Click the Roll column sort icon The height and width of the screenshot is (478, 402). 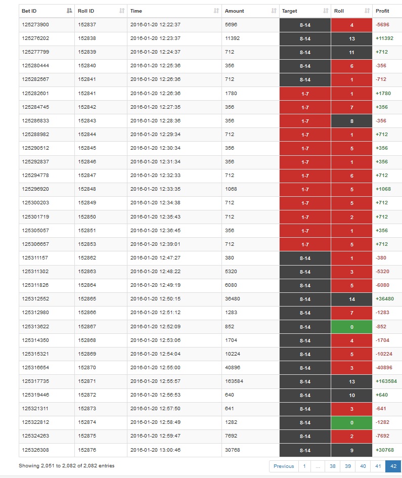[x=367, y=11]
